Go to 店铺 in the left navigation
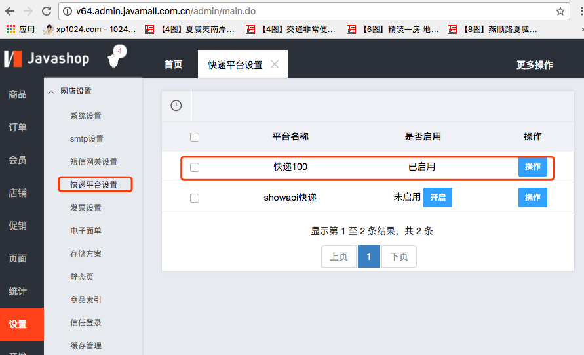 point(18,193)
